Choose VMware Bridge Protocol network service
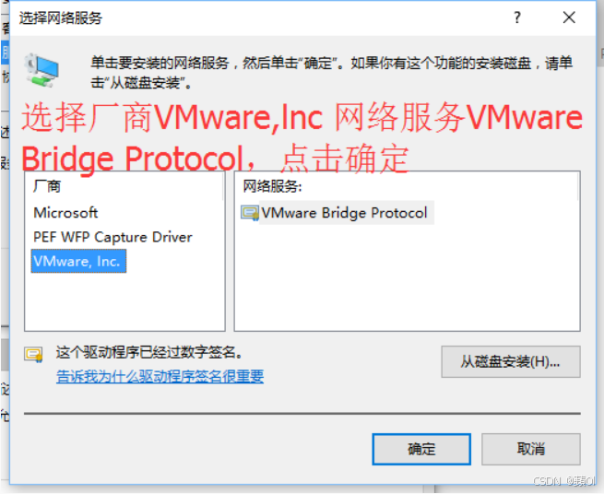Screen dimensions: 604x494 coord(344,213)
